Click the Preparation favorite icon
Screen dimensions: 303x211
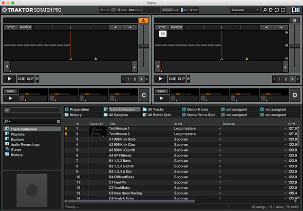tap(67, 109)
